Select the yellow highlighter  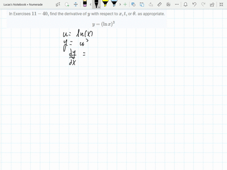pos(105,3)
